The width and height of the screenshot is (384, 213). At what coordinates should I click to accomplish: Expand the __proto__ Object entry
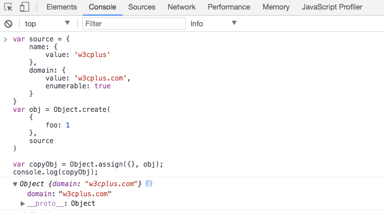22,203
